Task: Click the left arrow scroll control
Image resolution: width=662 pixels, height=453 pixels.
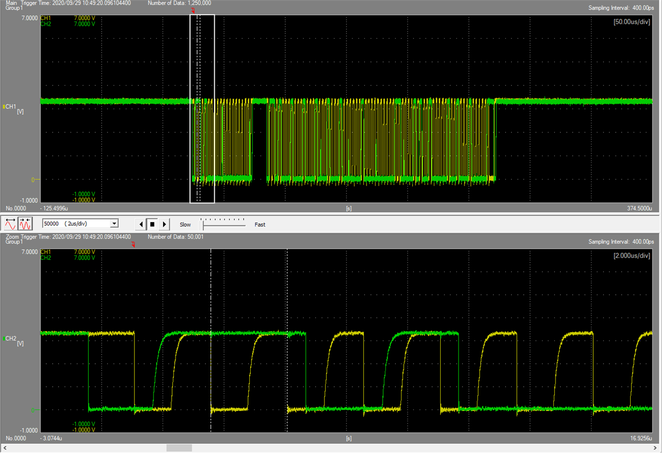Action: tap(142, 224)
